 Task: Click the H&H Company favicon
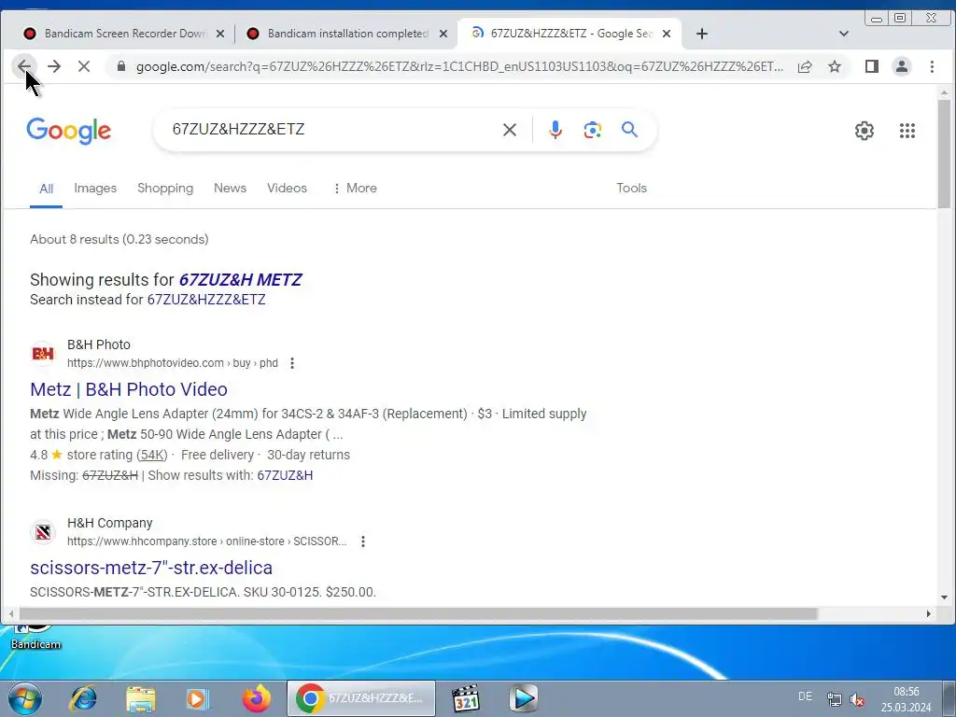(43, 532)
